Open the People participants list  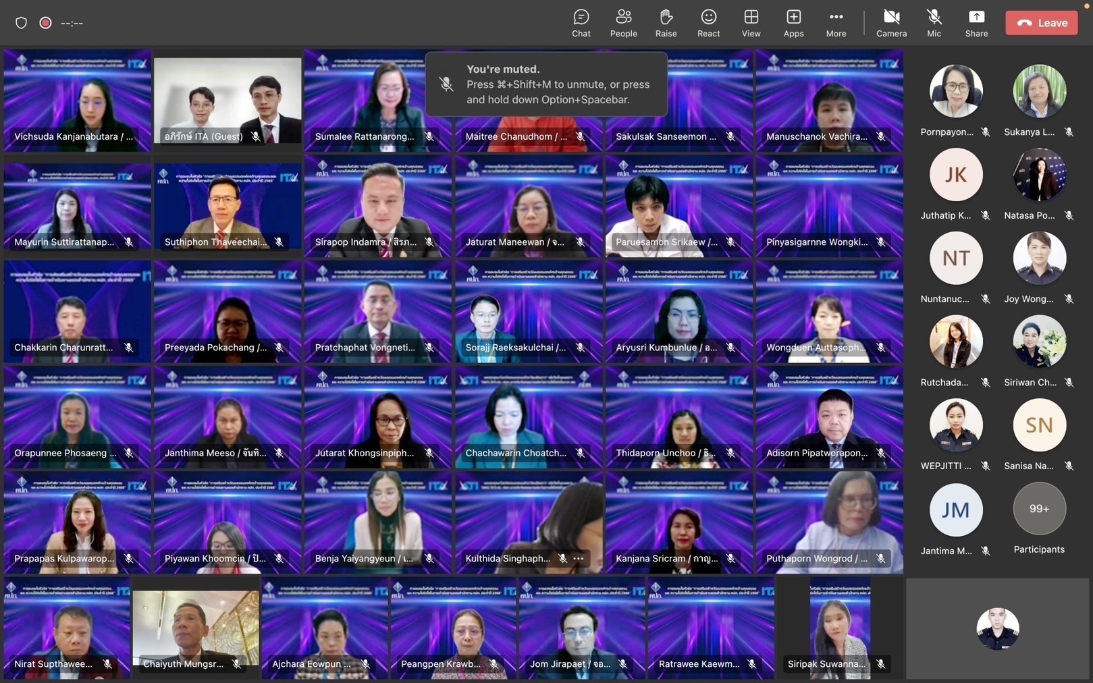(x=623, y=23)
